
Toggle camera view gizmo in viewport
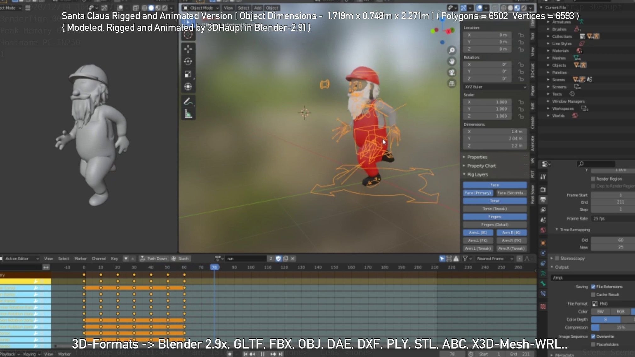tap(452, 73)
